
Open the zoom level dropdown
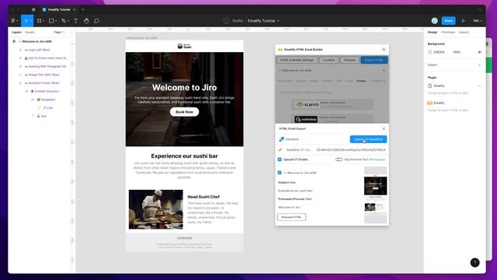478,21
